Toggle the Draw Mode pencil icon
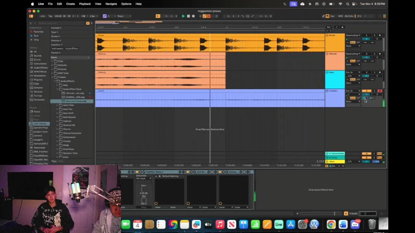Screen dimensions: 415x233 coord(323,16)
